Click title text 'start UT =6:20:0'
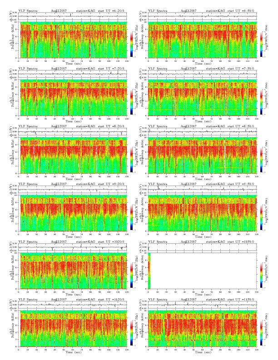This screenshot has width=278, height=360. [x=111, y=10]
